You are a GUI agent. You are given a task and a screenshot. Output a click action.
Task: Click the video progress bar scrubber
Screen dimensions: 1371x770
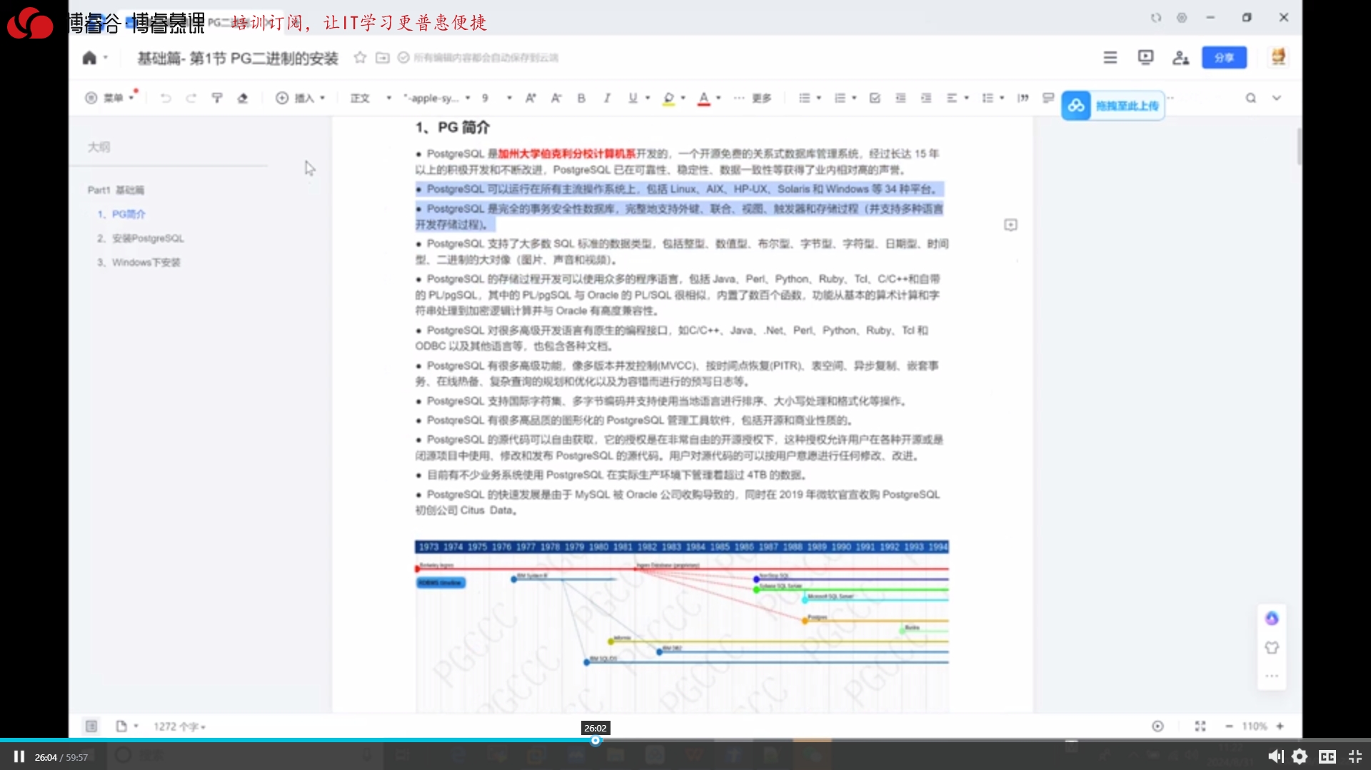[x=596, y=741]
